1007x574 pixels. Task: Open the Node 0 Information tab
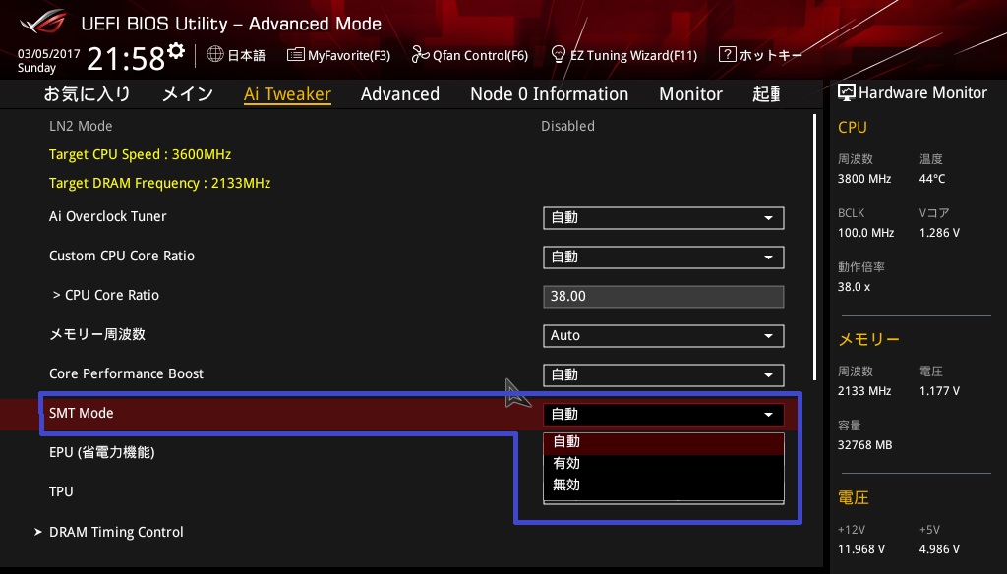click(x=549, y=94)
